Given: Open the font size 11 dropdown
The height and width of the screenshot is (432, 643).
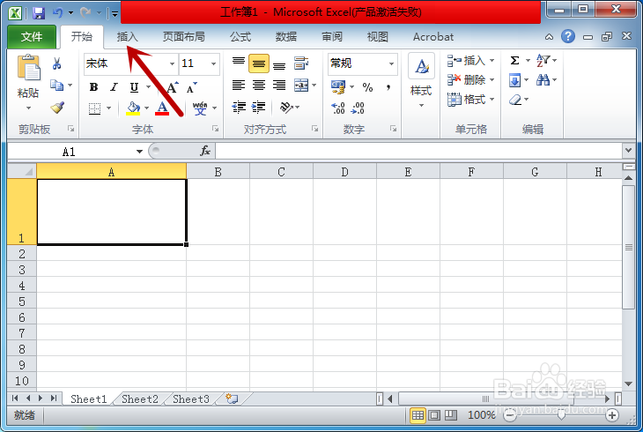Looking at the screenshot, I should coord(214,63).
